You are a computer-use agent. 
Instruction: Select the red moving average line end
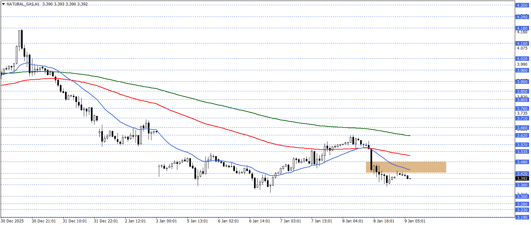pos(409,155)
